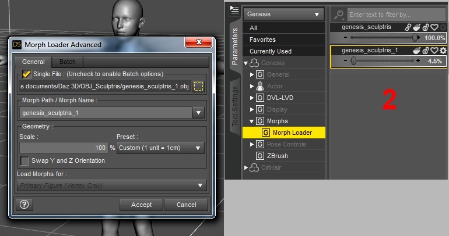Switch to the General tab in Morph Loader
Screen dimensions: 449x236
point(33,62)
